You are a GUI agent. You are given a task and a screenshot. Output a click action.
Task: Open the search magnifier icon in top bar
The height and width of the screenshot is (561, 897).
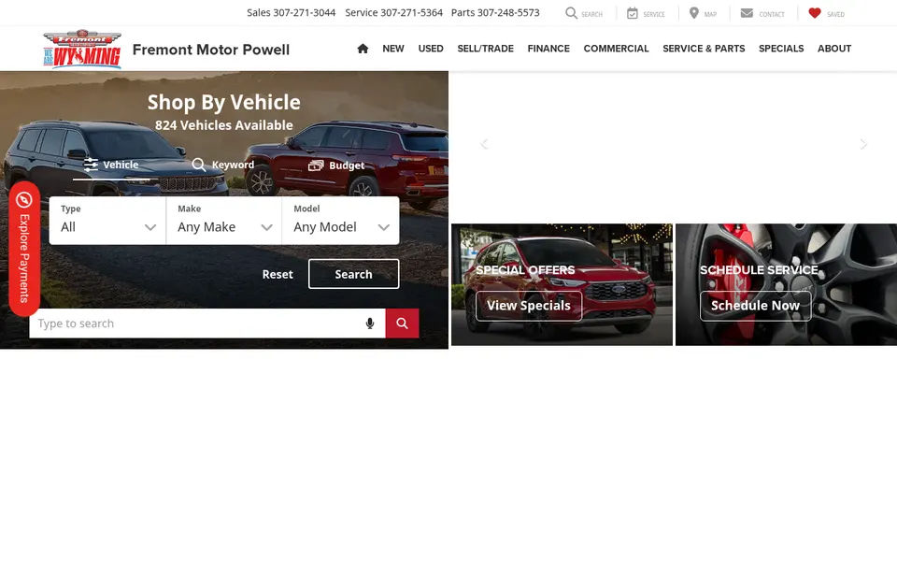pyautogui.click(x=571, y=12)
